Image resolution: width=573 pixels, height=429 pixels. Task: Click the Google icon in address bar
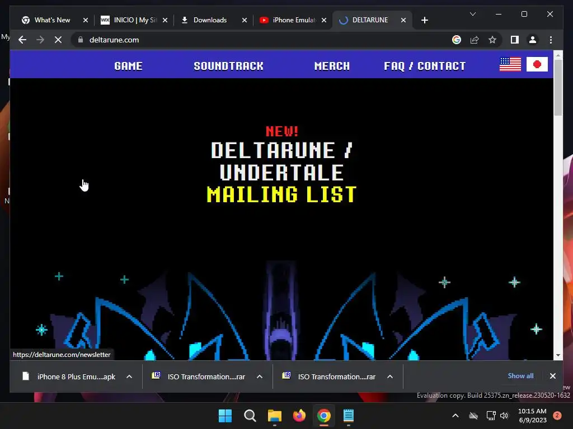(x=457, y=40)
